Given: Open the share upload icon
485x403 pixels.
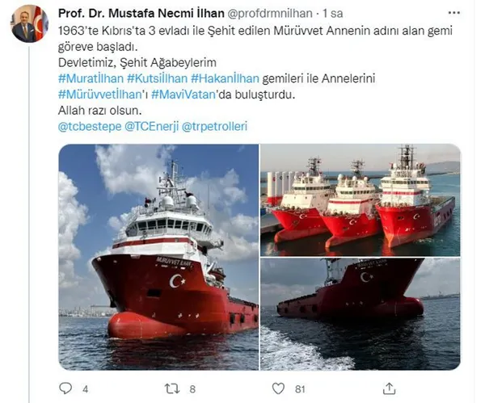Looking at the screenshot, I should tap(389, 388).
